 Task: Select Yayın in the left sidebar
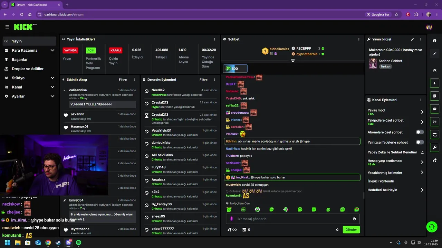pos(29,41)
